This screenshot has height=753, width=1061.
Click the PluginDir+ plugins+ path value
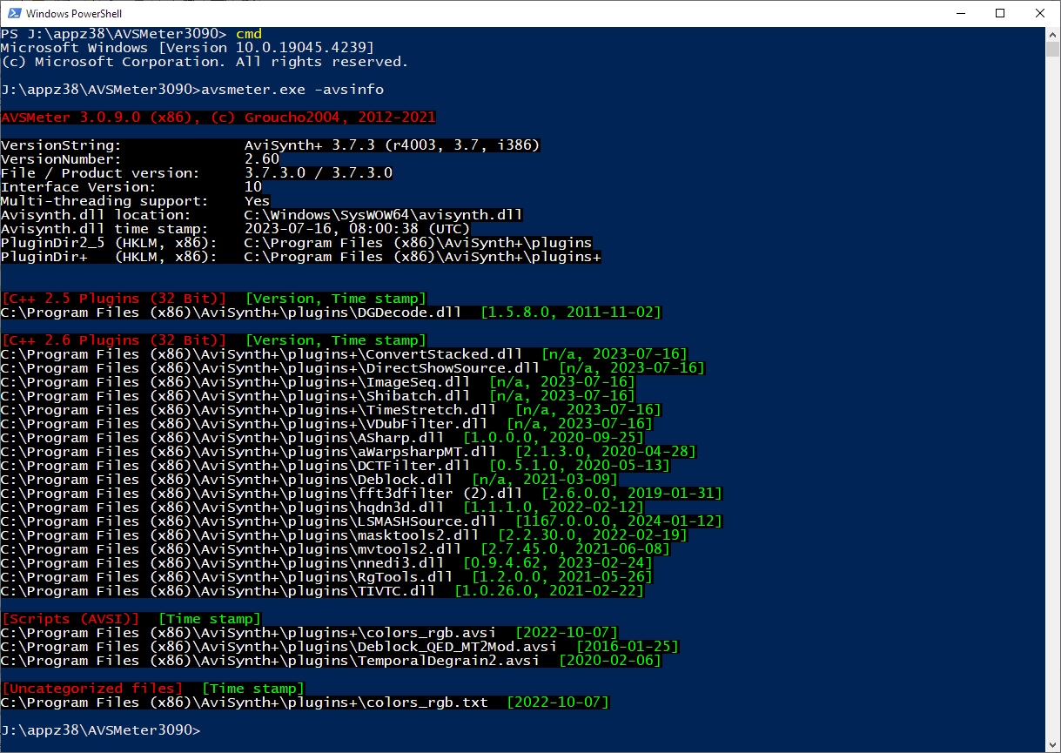423,257
